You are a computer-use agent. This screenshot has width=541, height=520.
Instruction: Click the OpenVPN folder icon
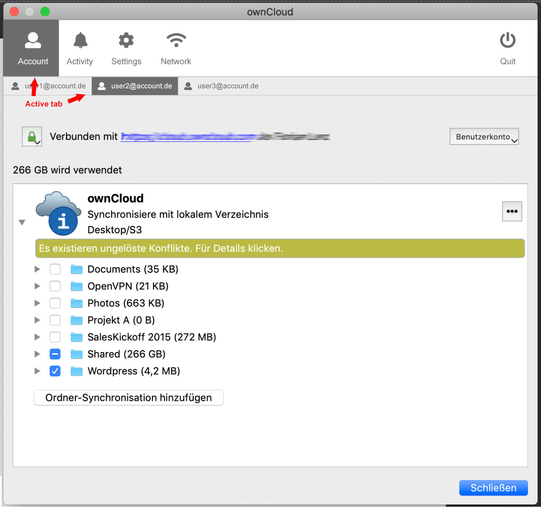[x=77, y=286]
